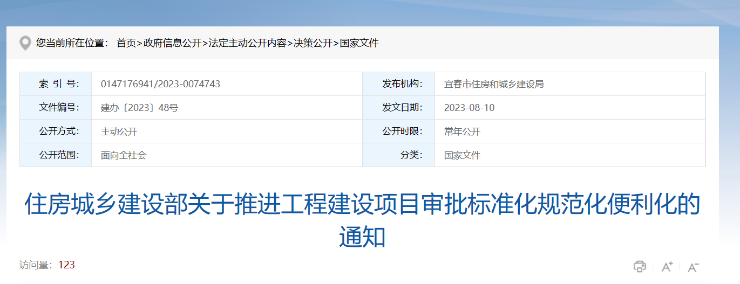Click the 面向全社会 scope value

click(124, 155)
